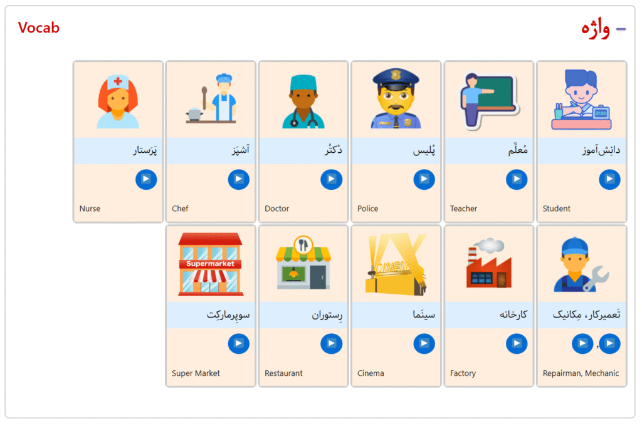Play the left audio button on Repairman card

[582, 344]
